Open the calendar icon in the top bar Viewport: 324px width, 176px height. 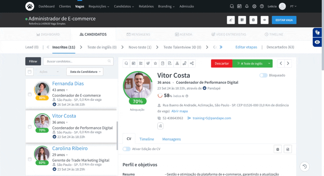[239, 6]
